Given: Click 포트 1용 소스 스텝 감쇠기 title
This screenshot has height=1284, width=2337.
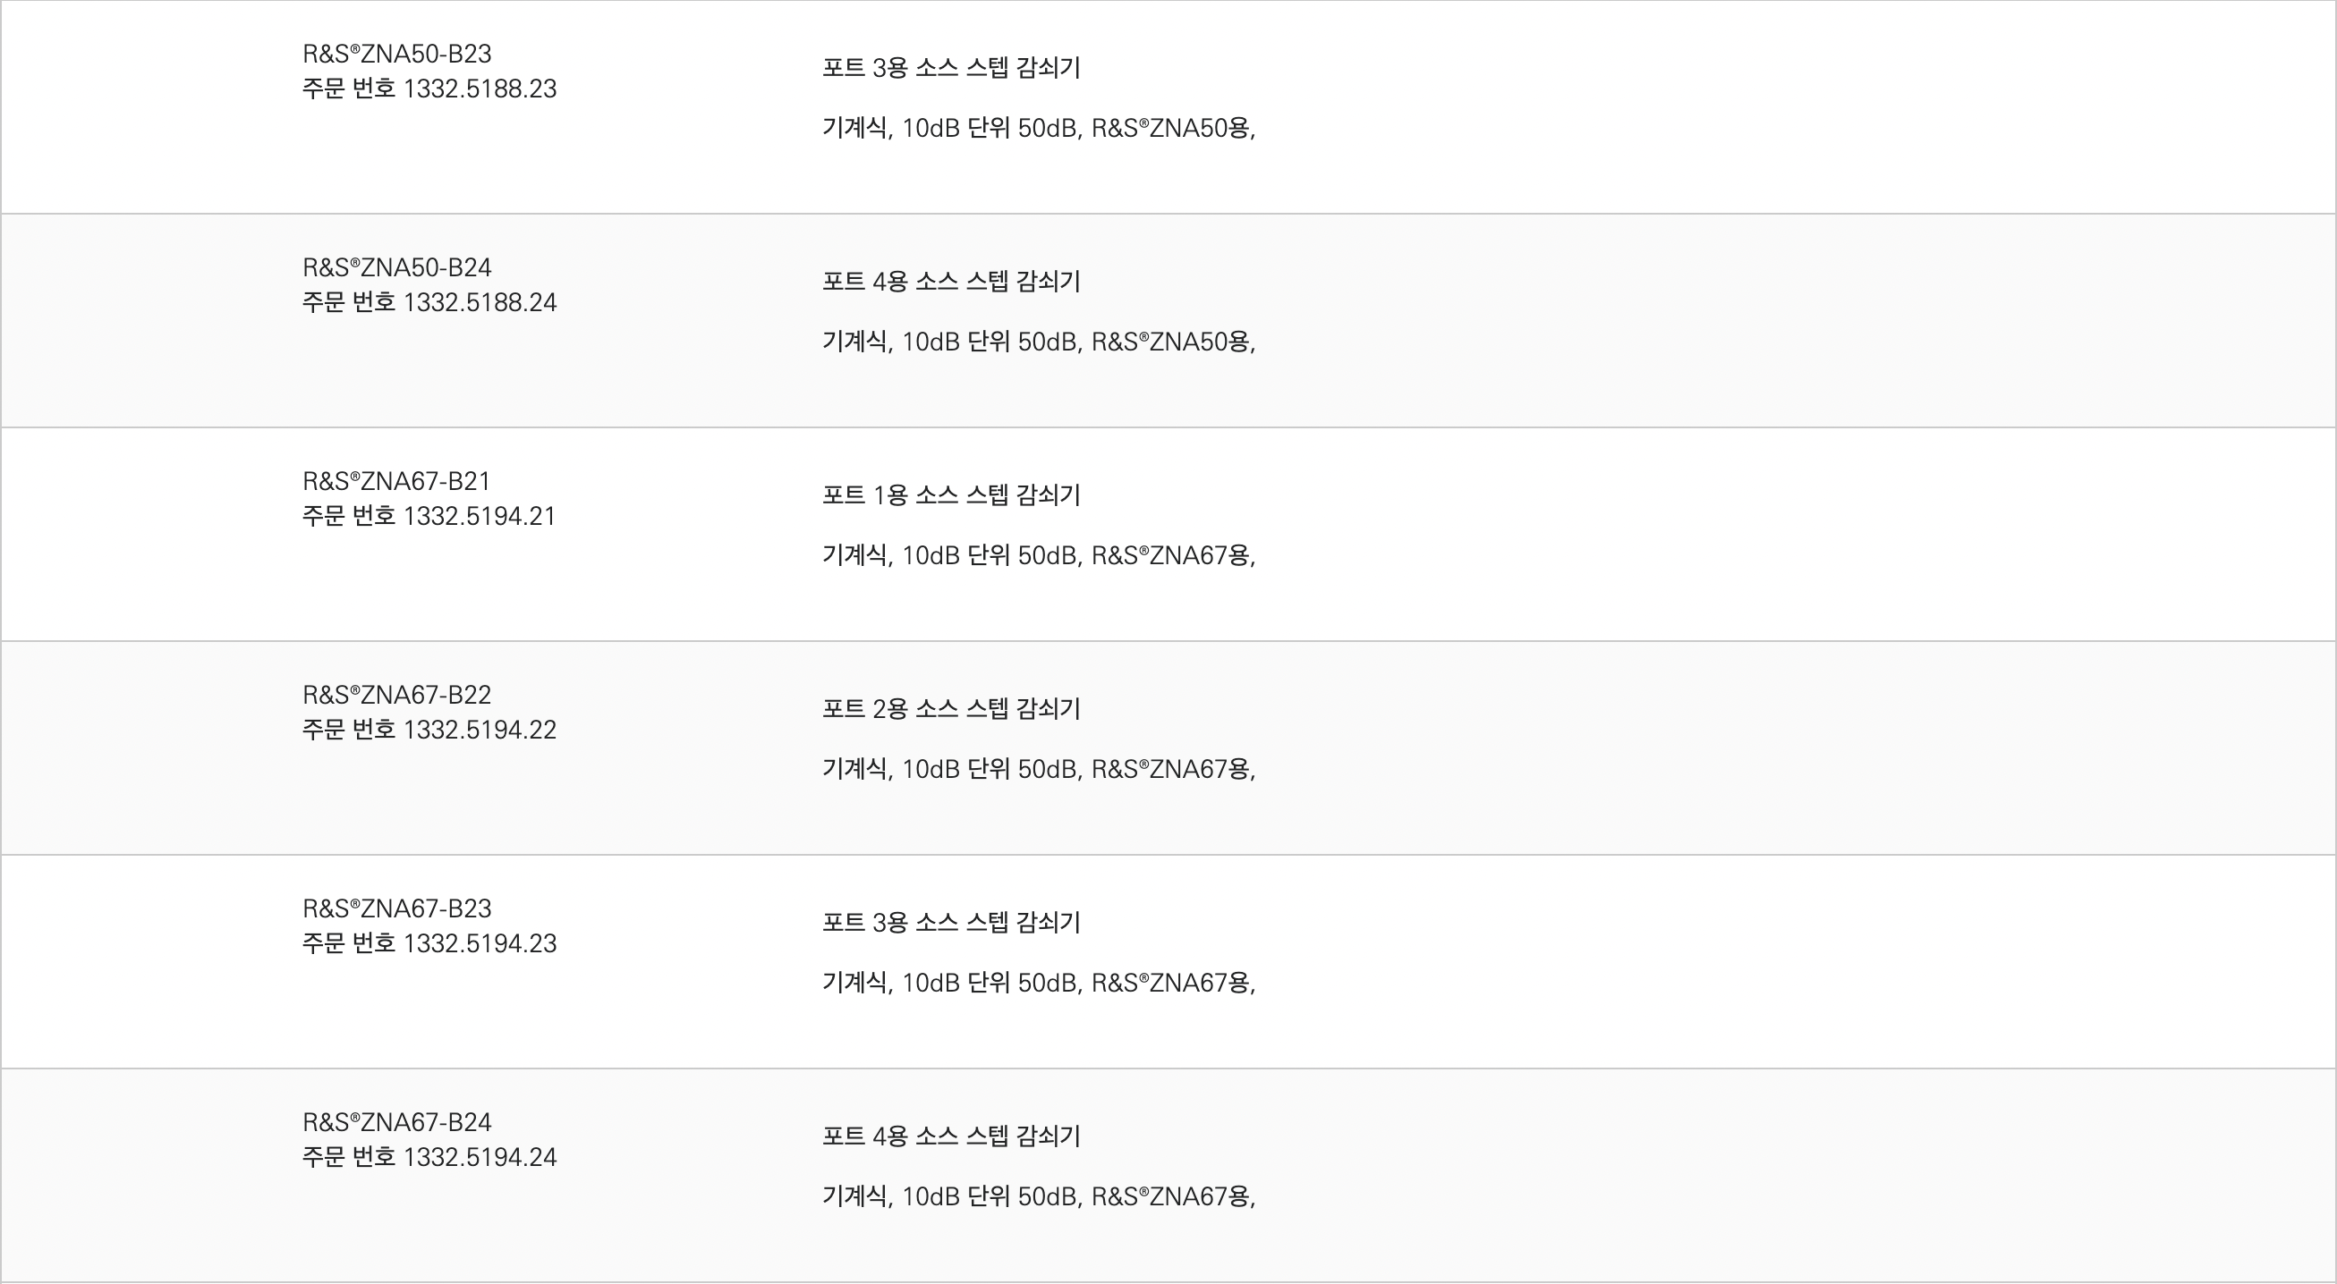Looking at the screenshot, I should pyautogui.click(x=951, y=495).
